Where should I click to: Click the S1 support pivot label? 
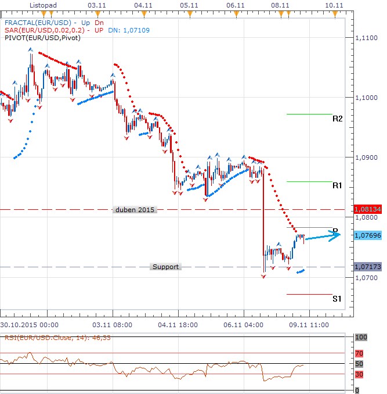coord(337,299)
